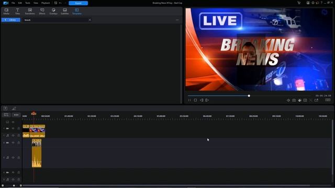Take a snapshot of preview

click(294, 100)
